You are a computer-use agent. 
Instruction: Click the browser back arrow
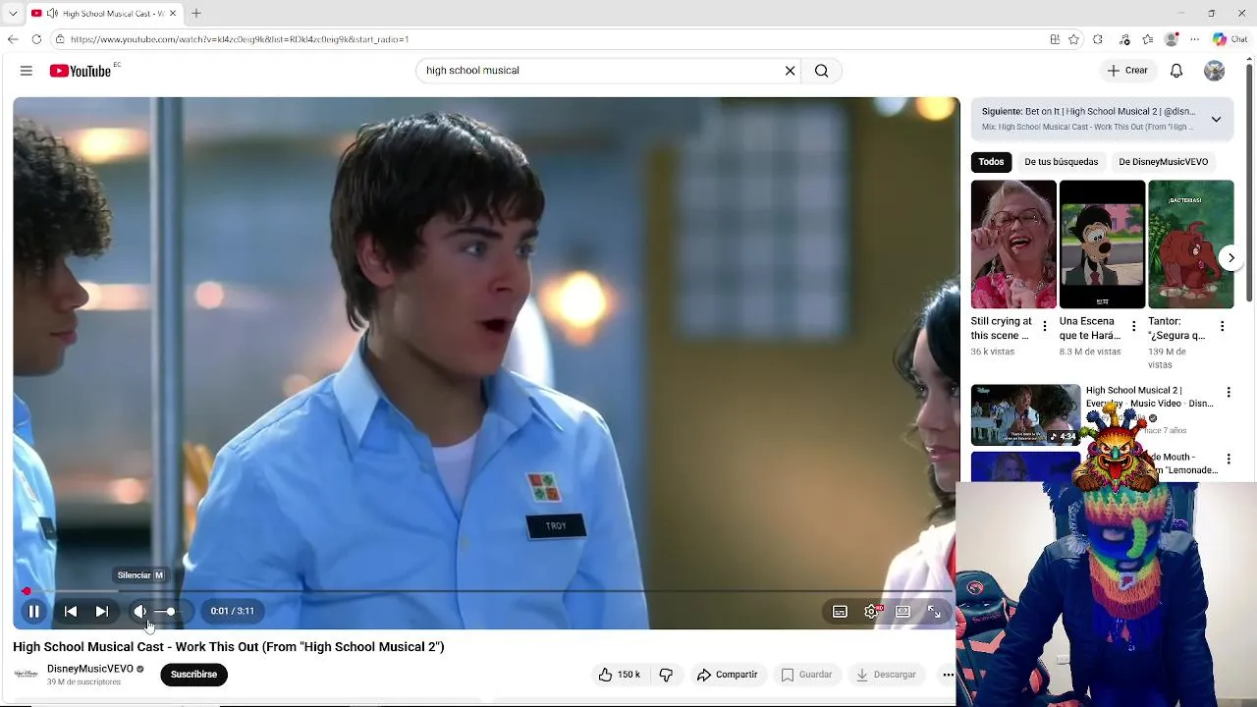[13, 39]
